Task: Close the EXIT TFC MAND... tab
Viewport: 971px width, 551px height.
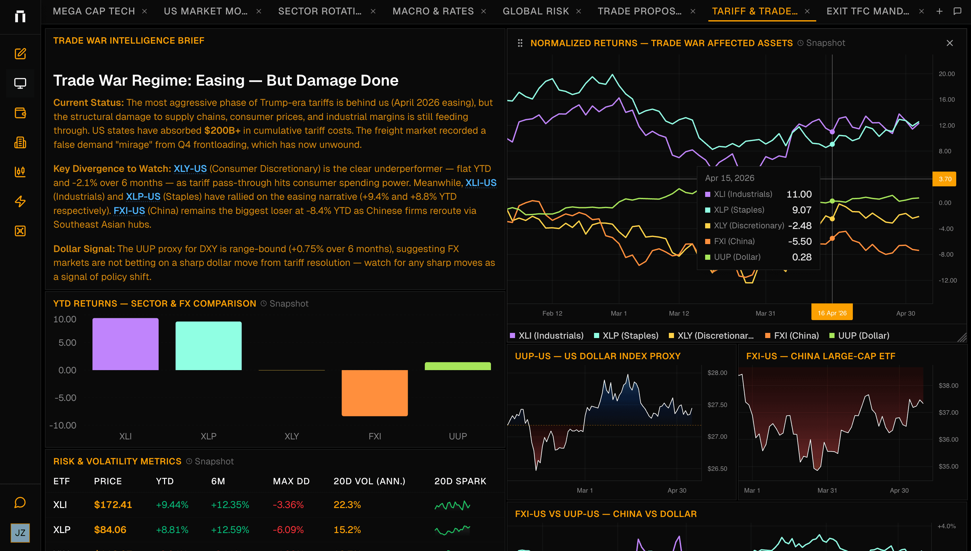Action: point(922,11)
